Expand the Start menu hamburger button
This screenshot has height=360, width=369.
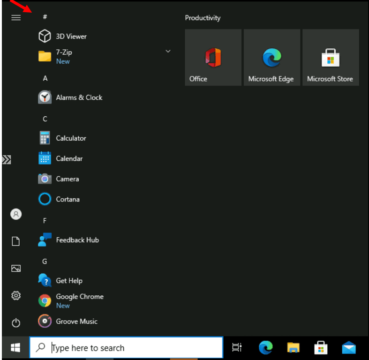coord(16,18)
